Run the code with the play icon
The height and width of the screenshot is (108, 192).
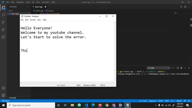point(181,7)
